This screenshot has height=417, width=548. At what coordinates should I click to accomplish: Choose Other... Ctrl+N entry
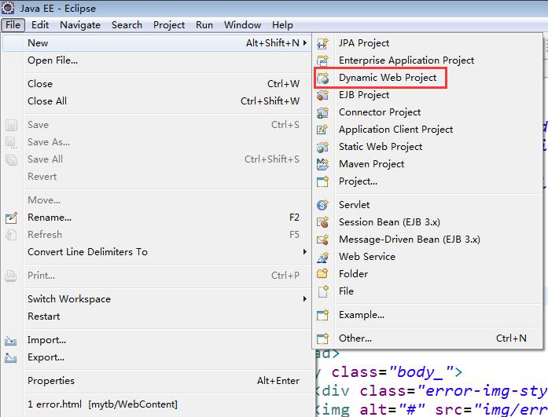click(428, 338)
